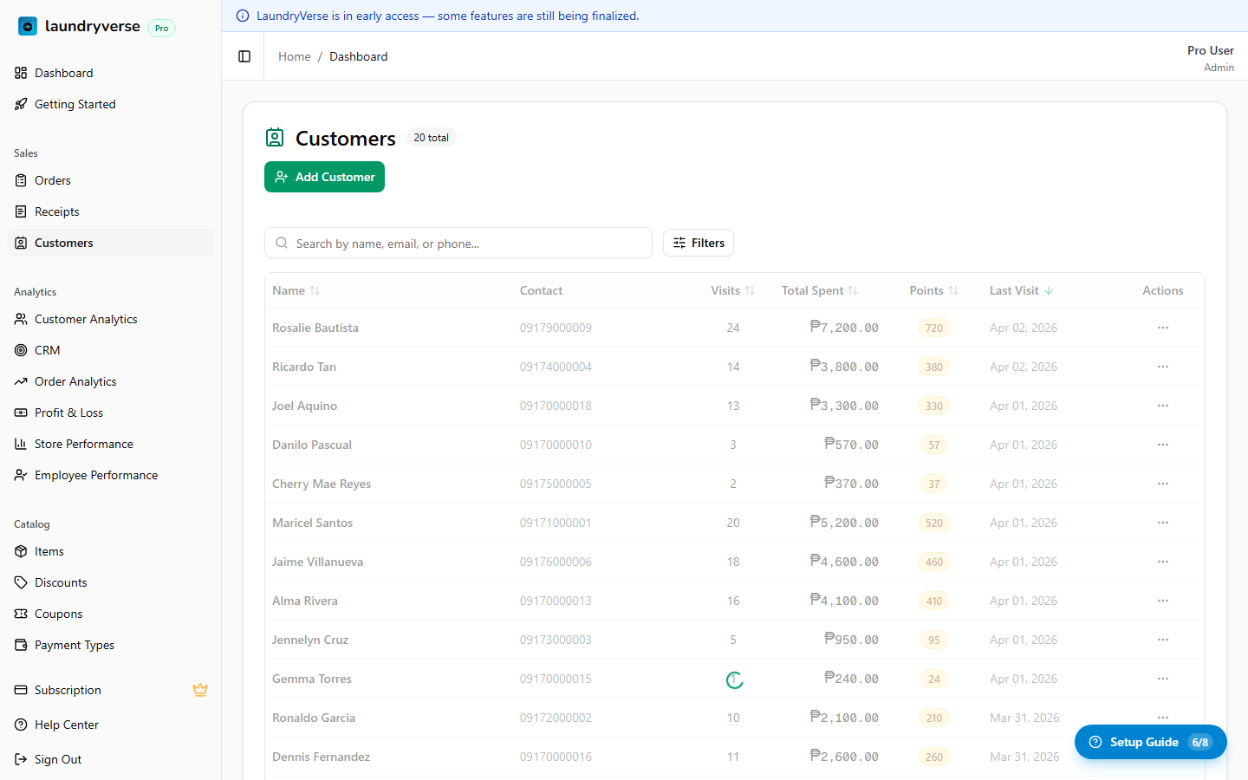Click the Customers heading contact icon
This screenshot has width=1248, height=780.
[275, 138]
